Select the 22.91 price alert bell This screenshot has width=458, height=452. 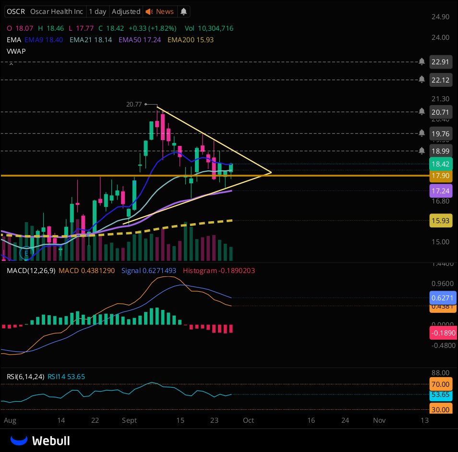tap(422, 61)
